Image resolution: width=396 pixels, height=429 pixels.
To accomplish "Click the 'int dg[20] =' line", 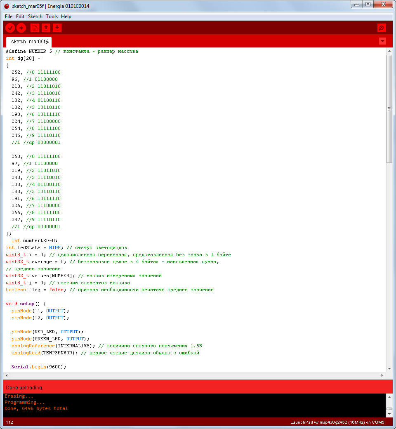I will coord(23,59).
